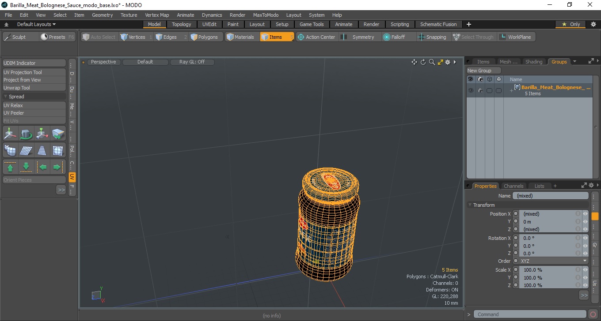Click the UV scale transform tool icon
Screen dimensions: 601x321
click(42, 134)
